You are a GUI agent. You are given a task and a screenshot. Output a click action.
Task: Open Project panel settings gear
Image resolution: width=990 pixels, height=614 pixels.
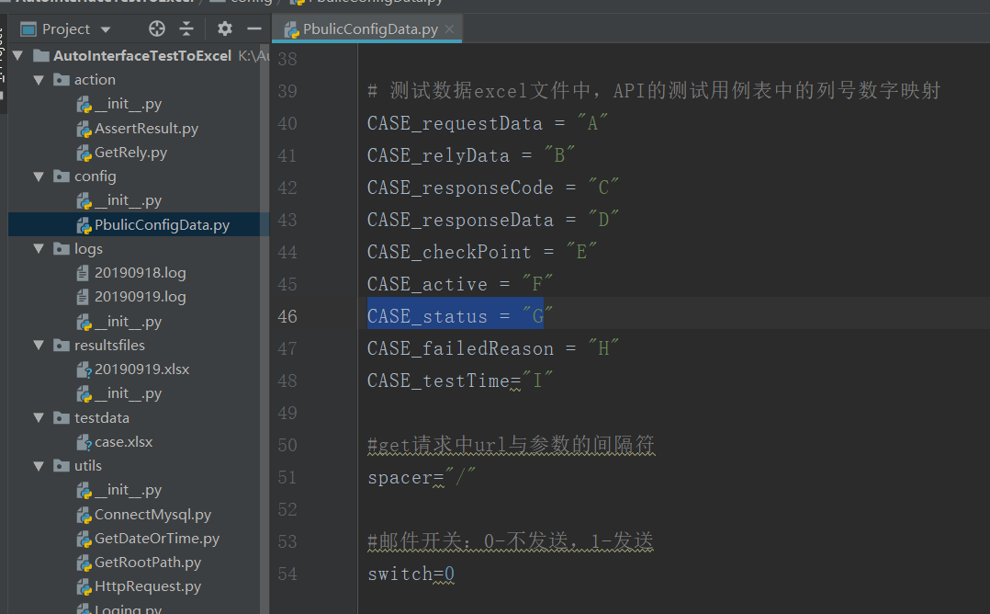(225, 28)
